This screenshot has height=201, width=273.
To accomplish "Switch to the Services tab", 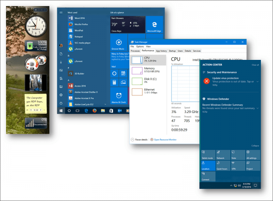I will click(x=197, y=51).
